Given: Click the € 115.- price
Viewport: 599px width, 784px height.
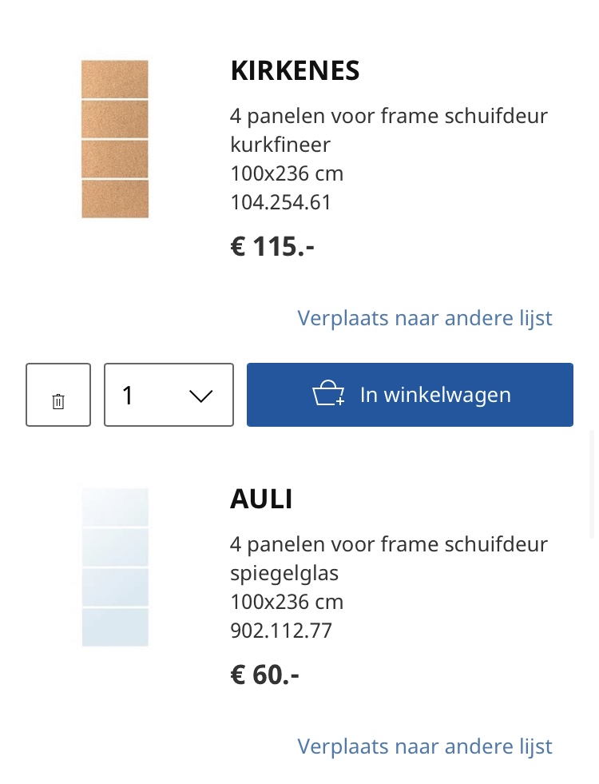Looking at the screenshot, I should 272,246.
